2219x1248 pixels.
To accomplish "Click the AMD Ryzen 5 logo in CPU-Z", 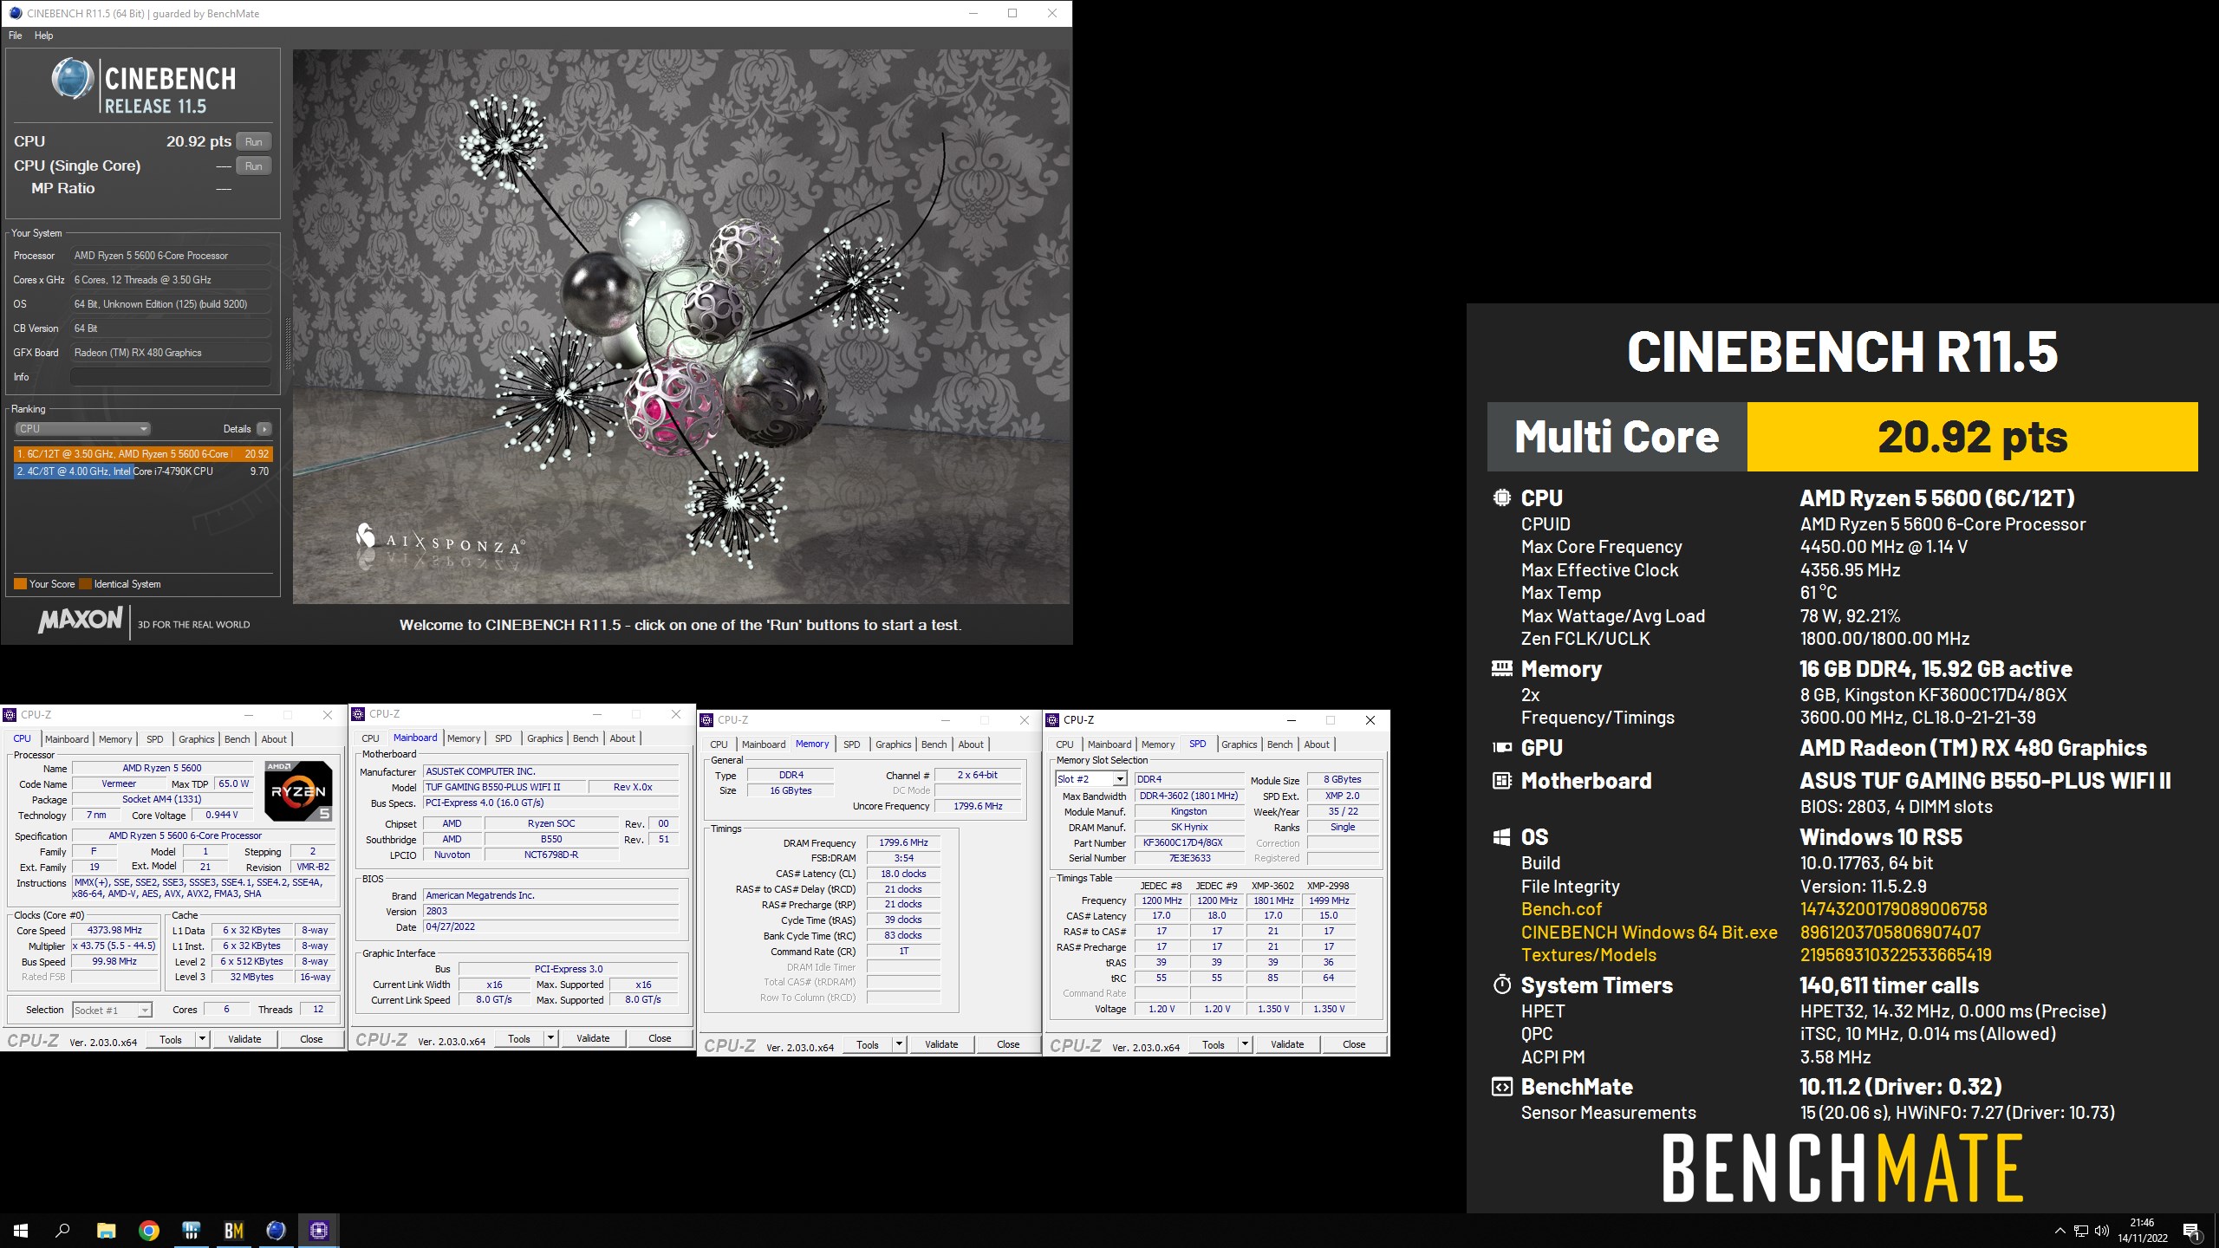I will point(298,790).
